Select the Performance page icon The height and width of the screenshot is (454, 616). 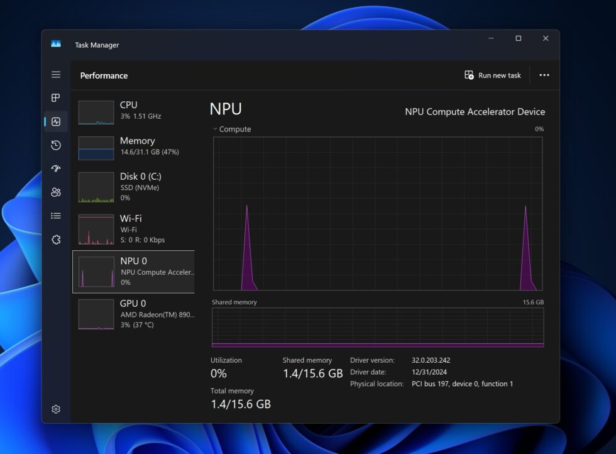click(56, 121)
